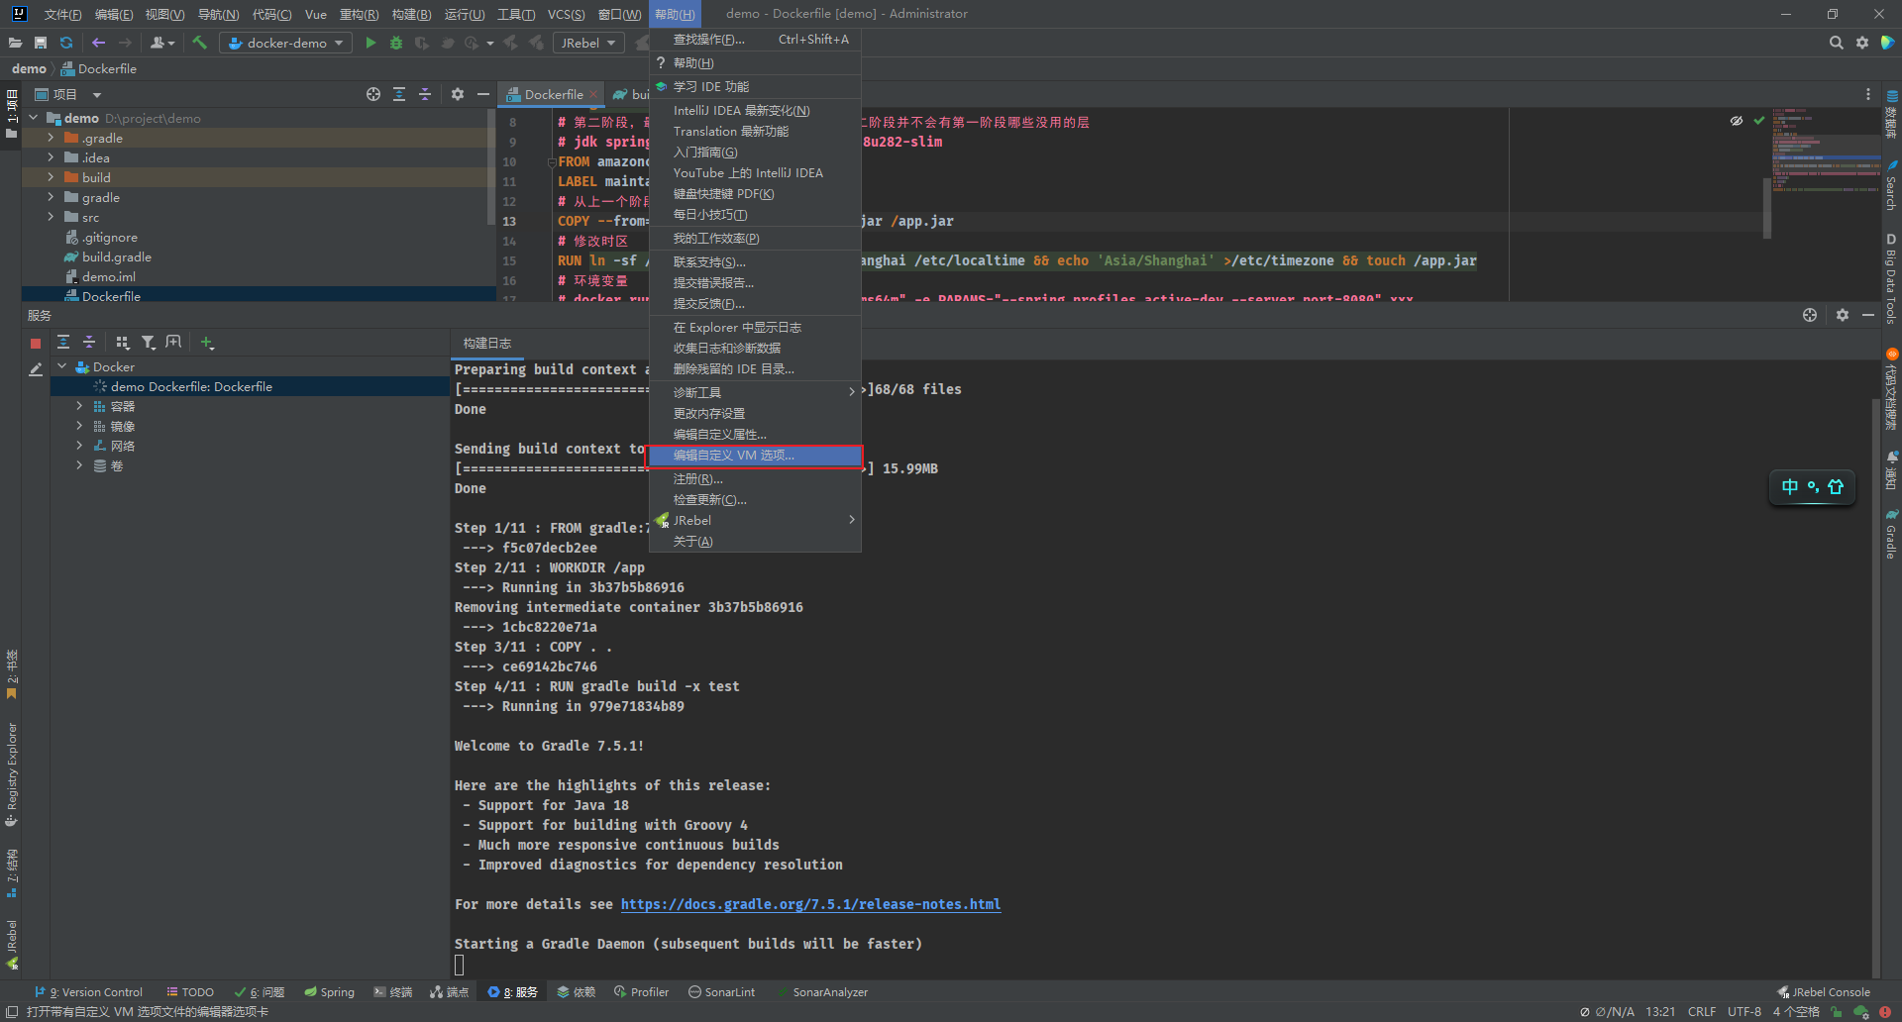Select the 构建日志 build log tab

point(487,343)
